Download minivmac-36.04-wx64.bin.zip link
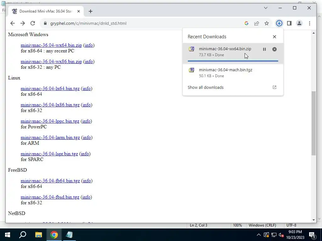This screenshot has height=241, width=322. tap(51, 45)
